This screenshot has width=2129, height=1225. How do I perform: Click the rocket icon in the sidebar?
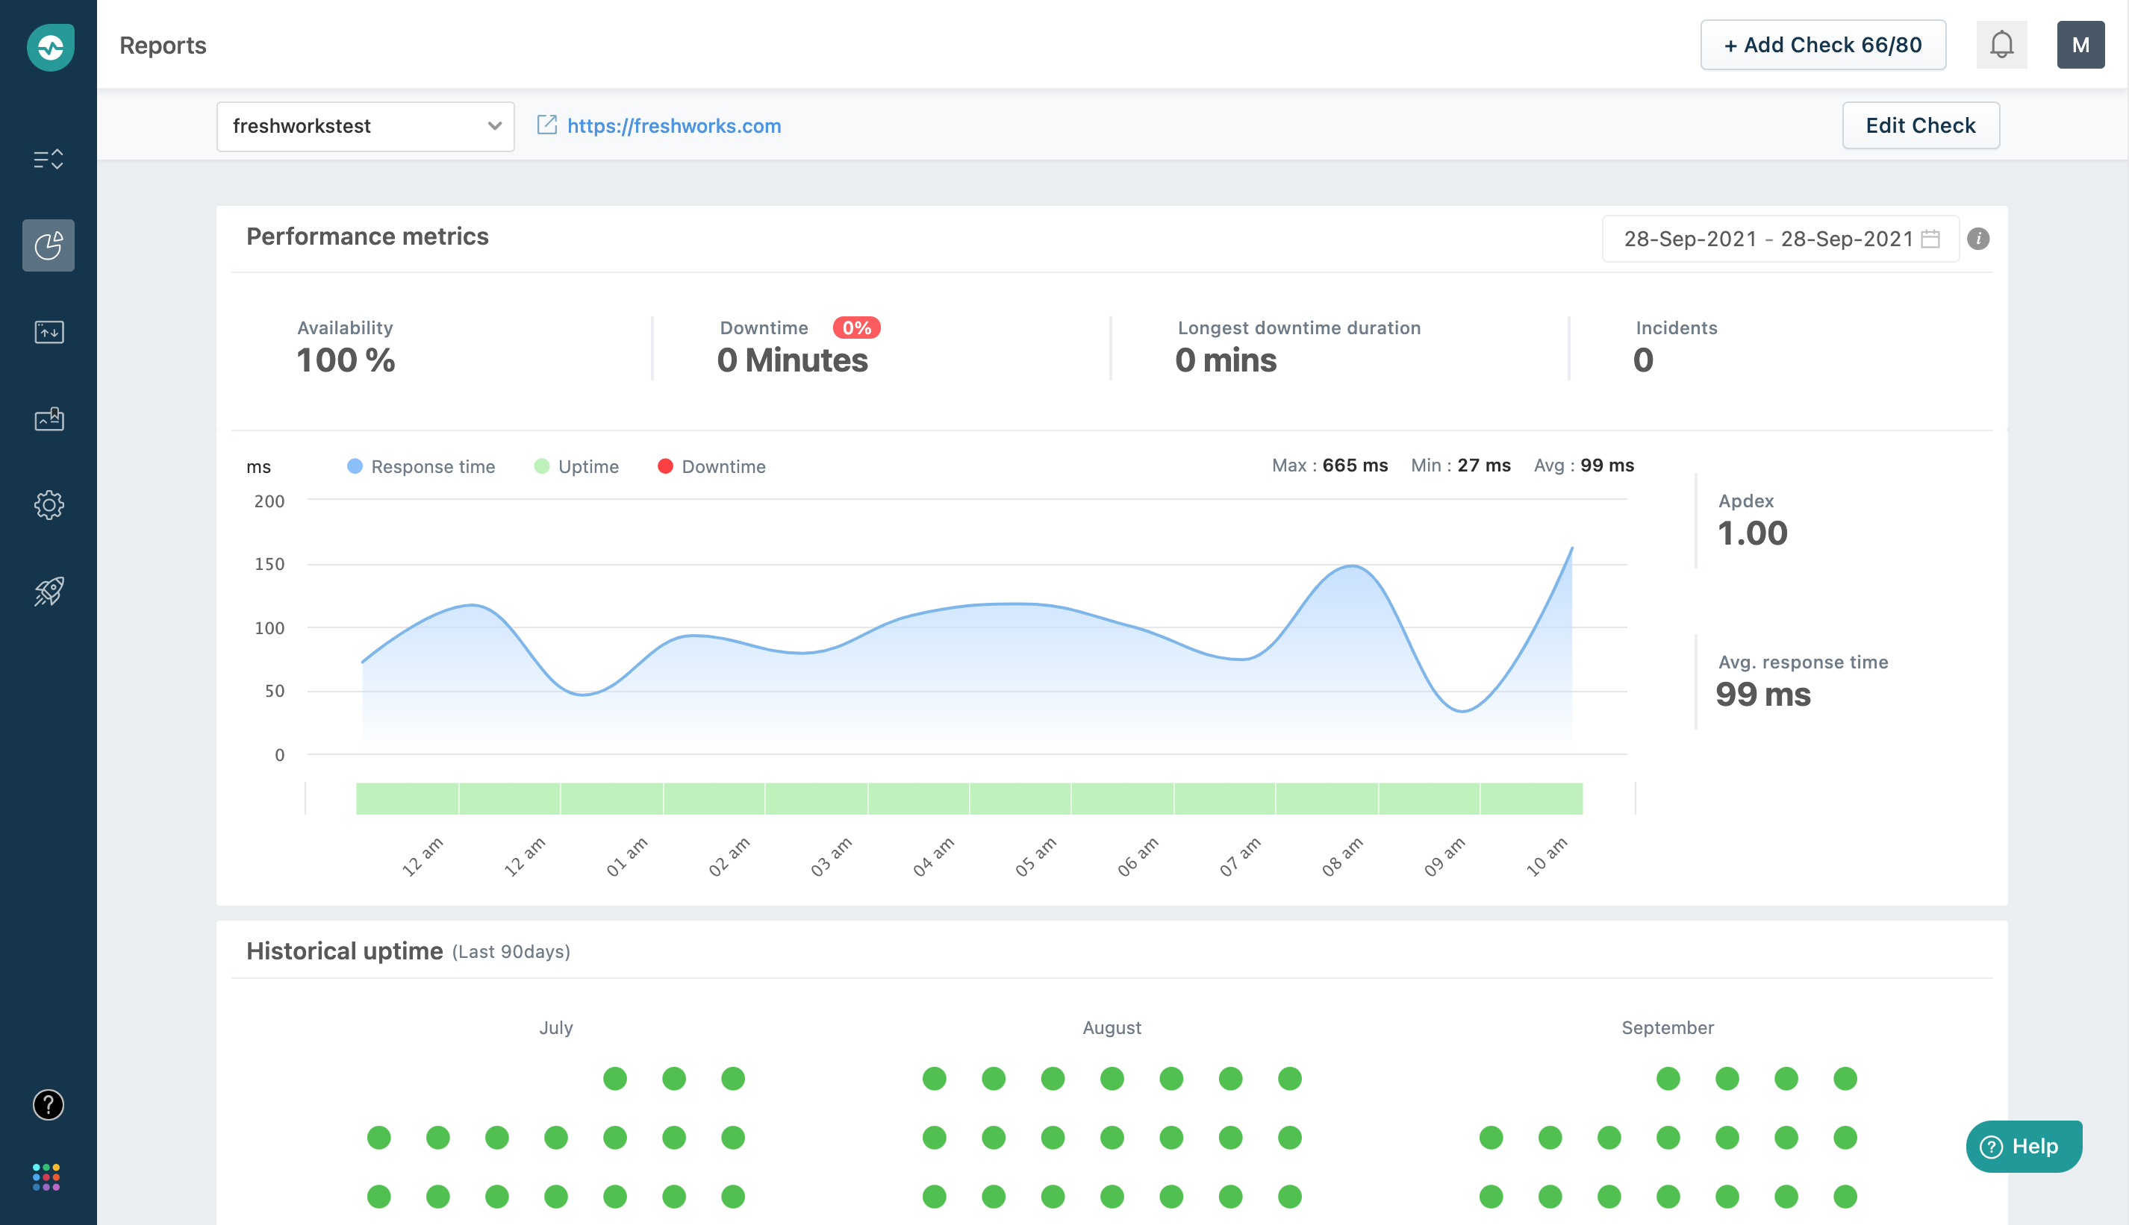click(x=48, y=591)
